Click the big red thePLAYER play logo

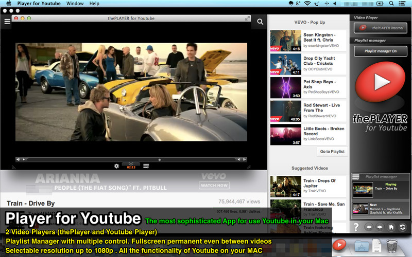[380, 82]
